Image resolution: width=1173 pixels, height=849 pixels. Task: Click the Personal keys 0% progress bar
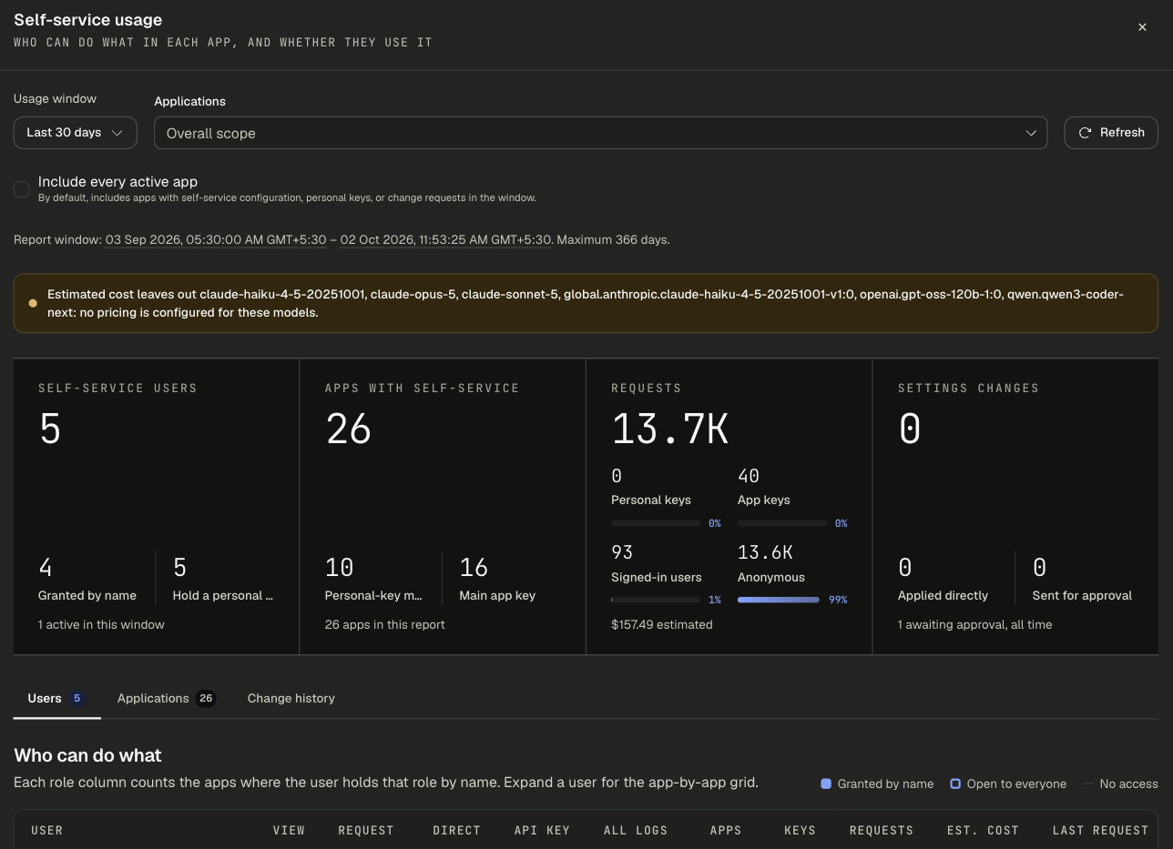(x=656, y=523)
